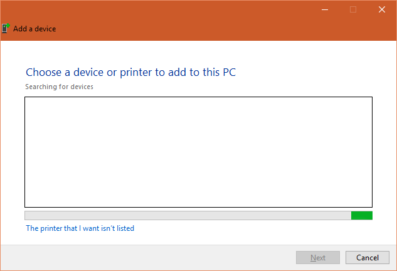The width and height of the screenshot is (397, 271).
Task: Click the green progress bar indicator
Action: tap(362, 215)
